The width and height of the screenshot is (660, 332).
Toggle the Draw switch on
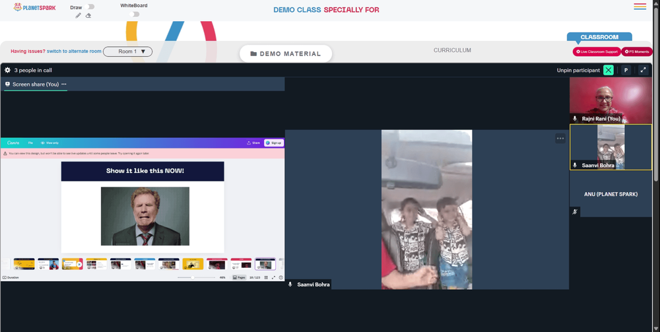coord(89,7)
